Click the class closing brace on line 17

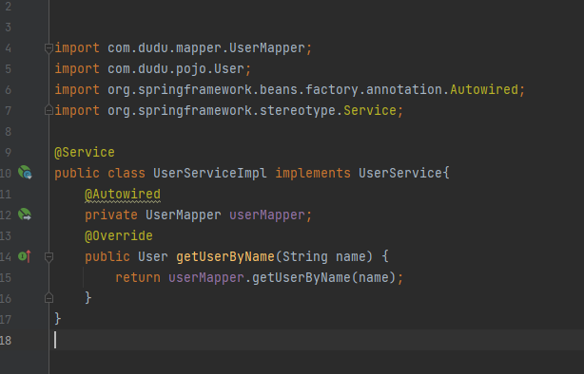[x=58, y=319]
